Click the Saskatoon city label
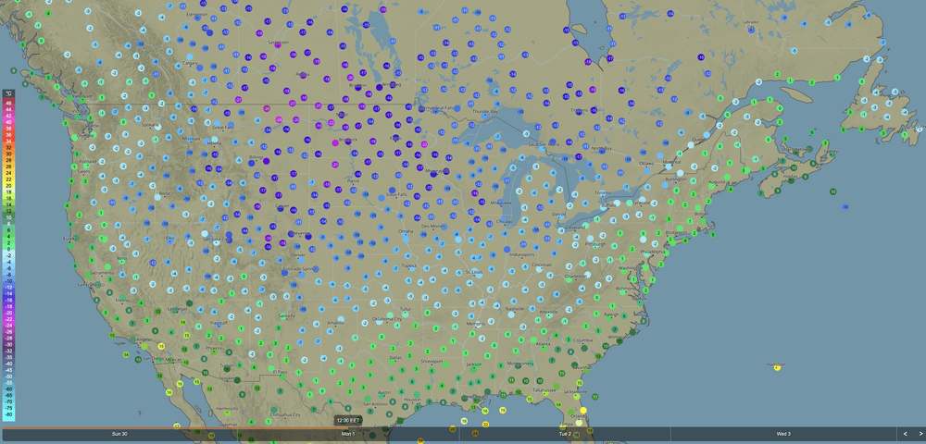Image resolution: width=926 pixels, height=444 pixels. [x=278, y=42]
